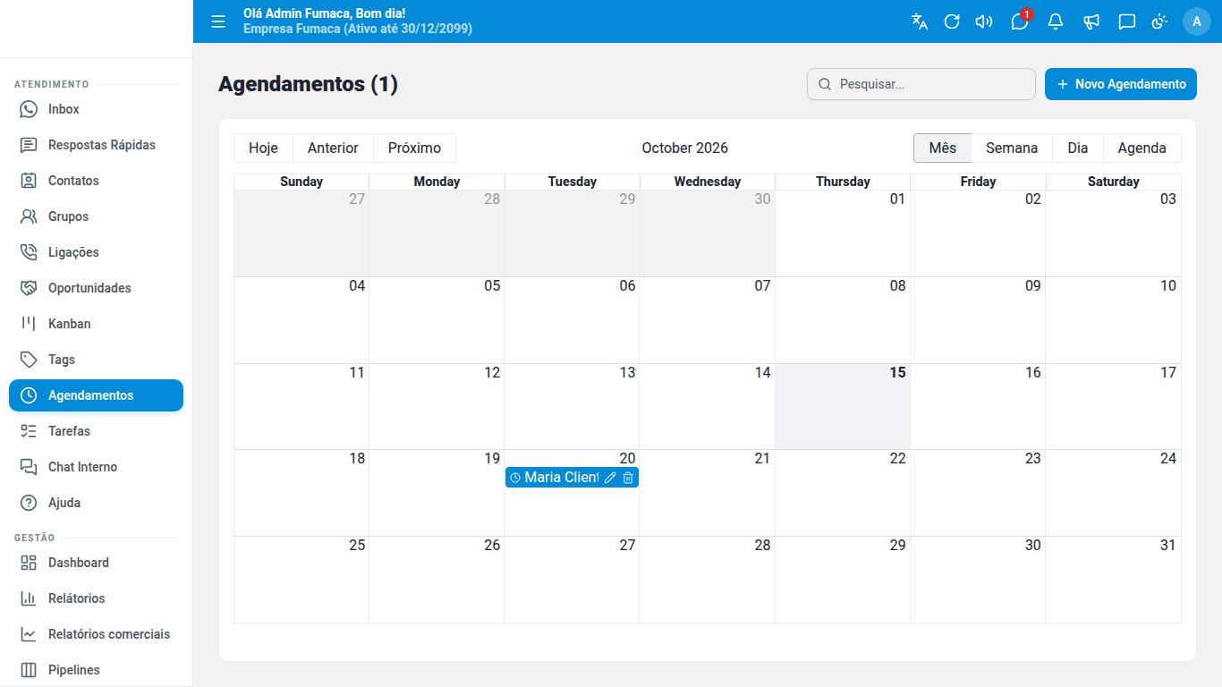The height and width of the screenshot is (687, 1222).
Task: Open Oportunidades in sidebar
Action: (x=96, y=288)
